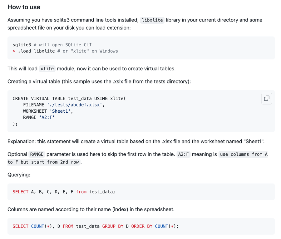281x239 pixels.
Task: Click the "sqlite3 # will open SQLite CLI" line
Action: point(52,45)
